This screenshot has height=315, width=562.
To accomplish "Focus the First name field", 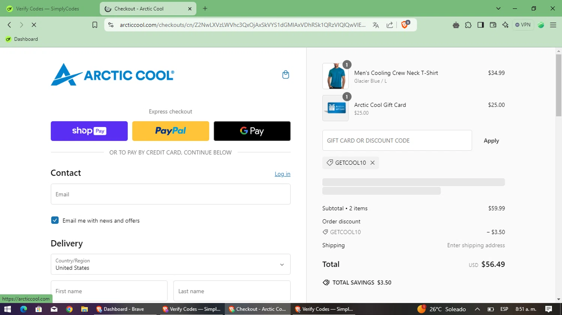I will click(x=109, y=291).
